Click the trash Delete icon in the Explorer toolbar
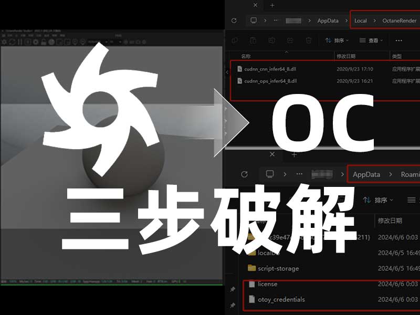The height and width of the screenshot is (315, 420). [308, 40]
